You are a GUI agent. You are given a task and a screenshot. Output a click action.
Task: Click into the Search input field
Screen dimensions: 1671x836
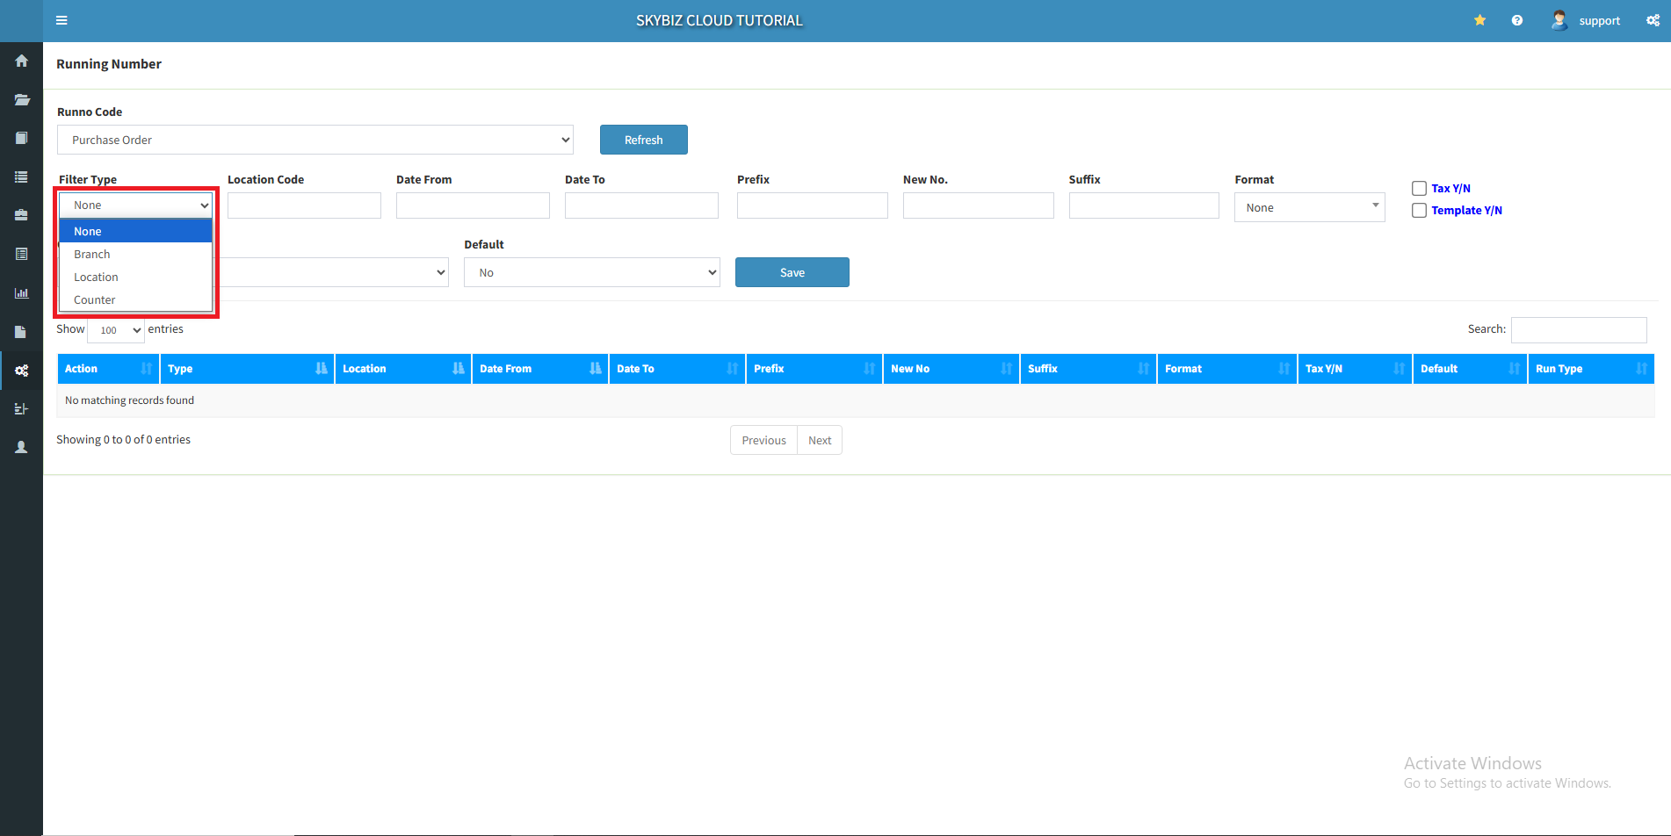pyautogui.click(x=1578, y=329)
